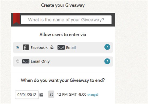Click the 'at' time button
This screenshot has height=104, width=148.
click(x=51, y=94)
